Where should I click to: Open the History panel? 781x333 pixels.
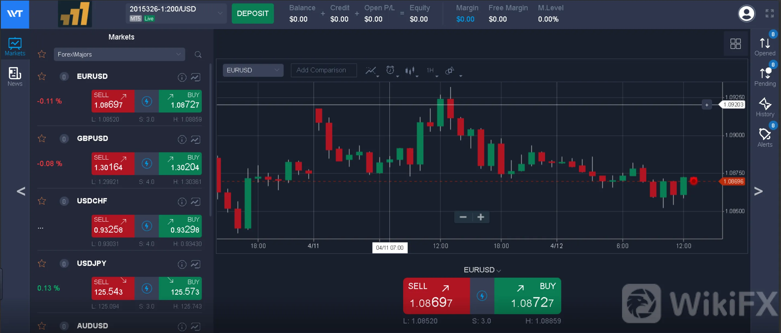tap(765, 107)
